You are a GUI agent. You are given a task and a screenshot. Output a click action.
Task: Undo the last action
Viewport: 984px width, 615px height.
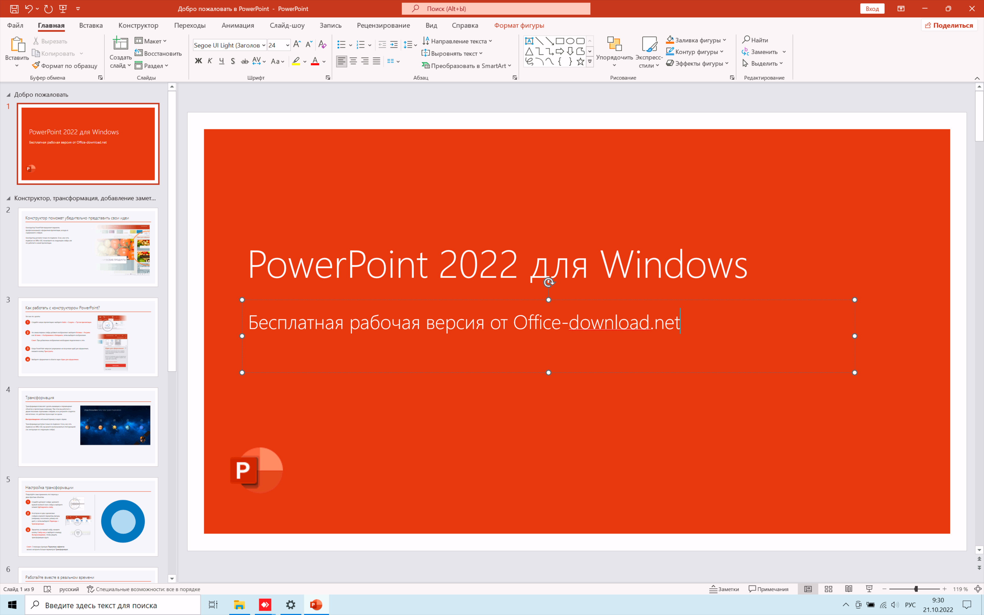click(x=28, y=9)
